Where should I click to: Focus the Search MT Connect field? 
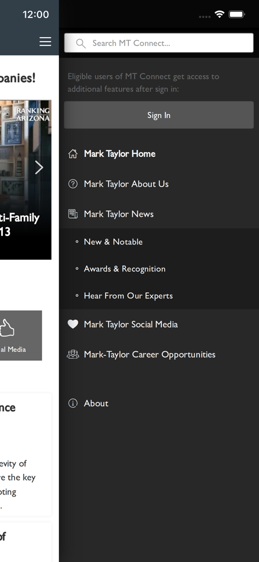[159, 43]
